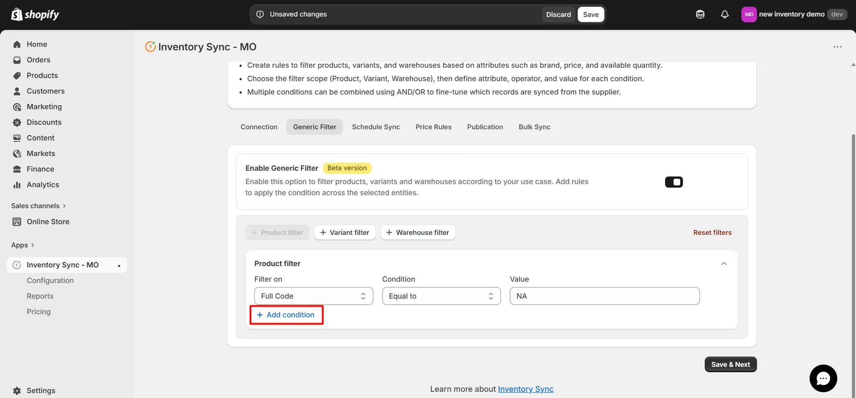Open the Orders inbox icon

tap(17, 60)
